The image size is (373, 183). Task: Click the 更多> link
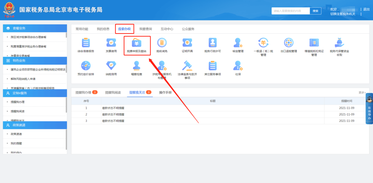pos(362,92)
